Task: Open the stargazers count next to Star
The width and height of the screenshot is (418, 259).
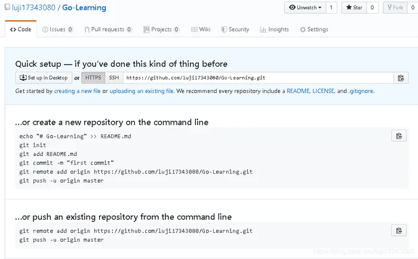Action: 373,8
